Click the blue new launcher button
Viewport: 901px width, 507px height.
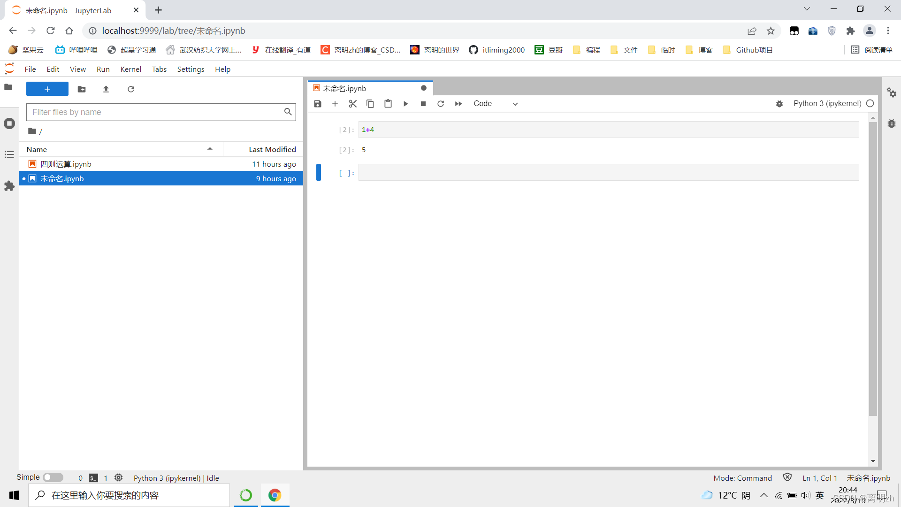click(47, 89)
